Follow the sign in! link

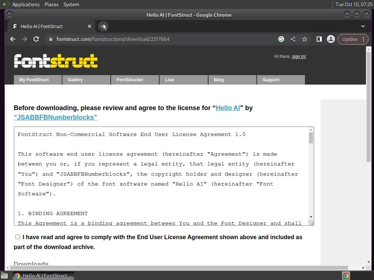[299, 57]
